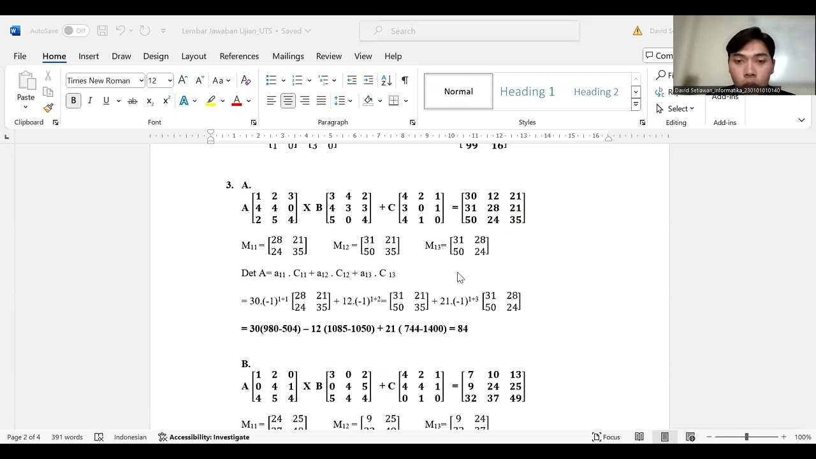Open the File menu

pyautogui.click(x=20, y=56)
